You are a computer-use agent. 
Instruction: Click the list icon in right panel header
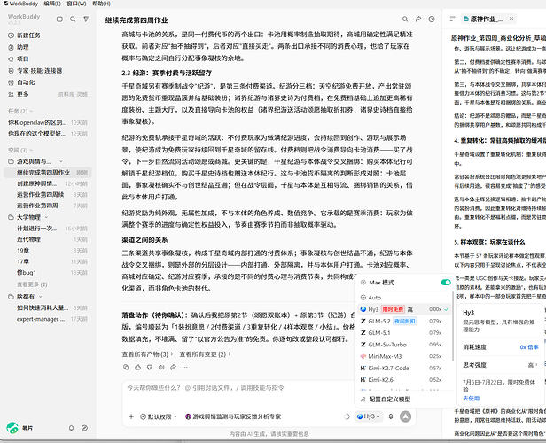[x=452, y=19]
